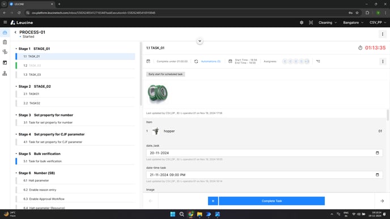Image resolution: width=390 pixels, height=219 pixels.
Task: Select 5.1 Task for bulk verification
Action: click(x=75, y=161)
